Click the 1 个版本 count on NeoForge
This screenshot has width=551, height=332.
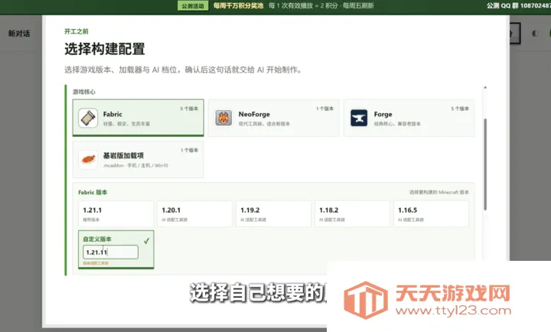[324, 109]
